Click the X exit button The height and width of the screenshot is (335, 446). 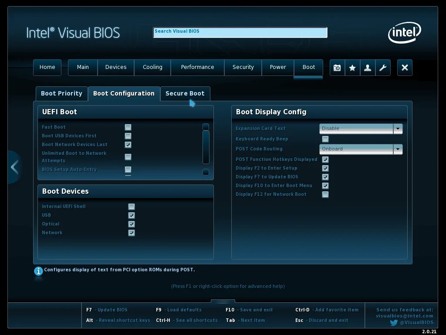point(405,68)
